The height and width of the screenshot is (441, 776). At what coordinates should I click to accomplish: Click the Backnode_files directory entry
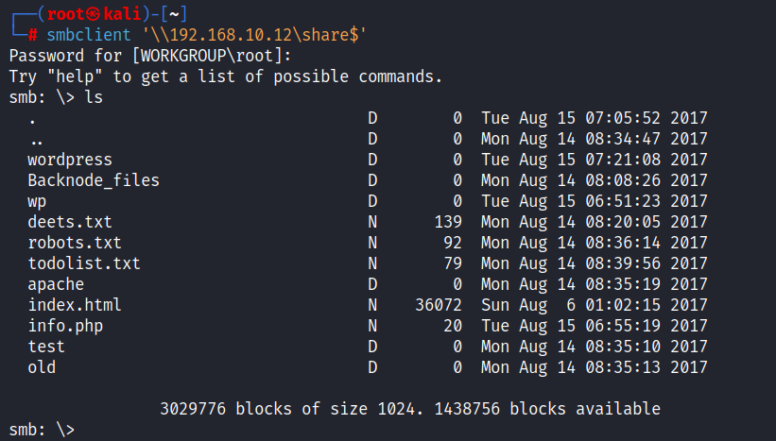click(94, 180)
